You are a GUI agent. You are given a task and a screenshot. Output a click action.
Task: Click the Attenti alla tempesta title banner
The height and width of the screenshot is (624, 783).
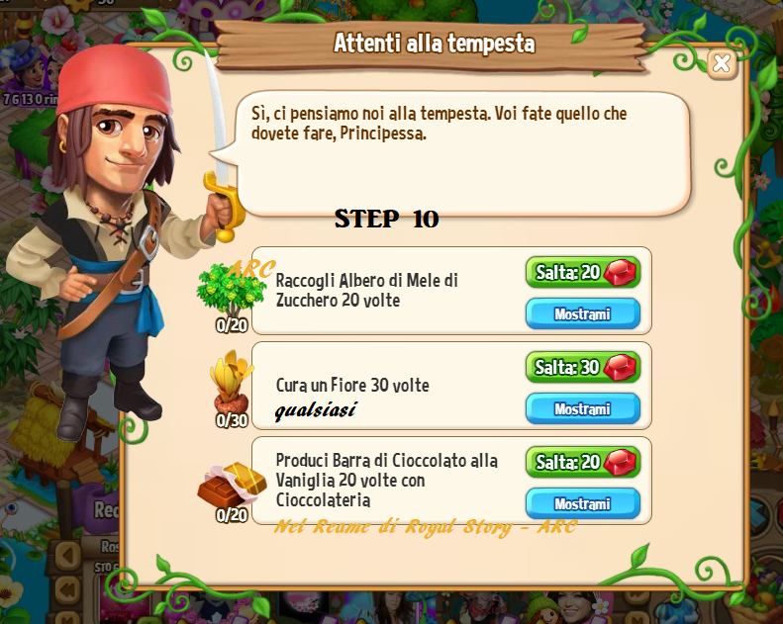tap(434, 44)
